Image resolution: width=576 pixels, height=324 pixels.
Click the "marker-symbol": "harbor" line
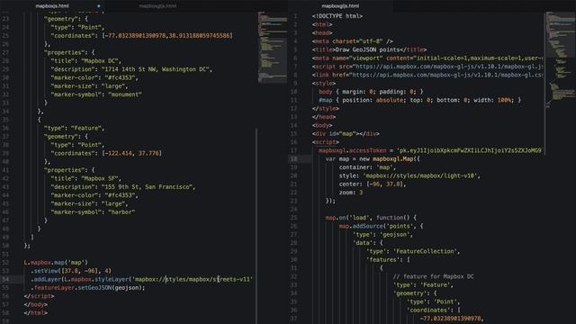93,212
